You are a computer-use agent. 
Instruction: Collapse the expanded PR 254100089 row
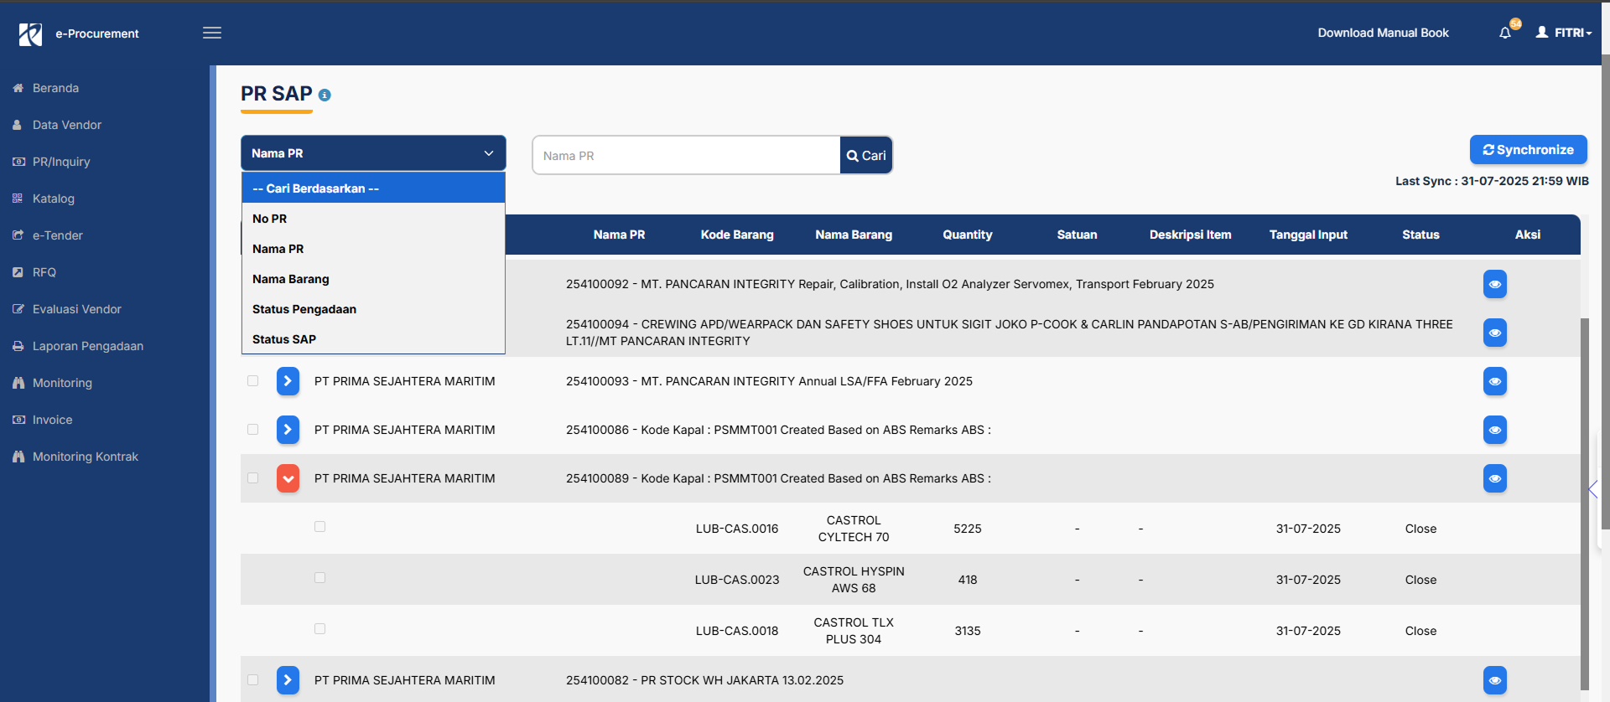(288, 478)
